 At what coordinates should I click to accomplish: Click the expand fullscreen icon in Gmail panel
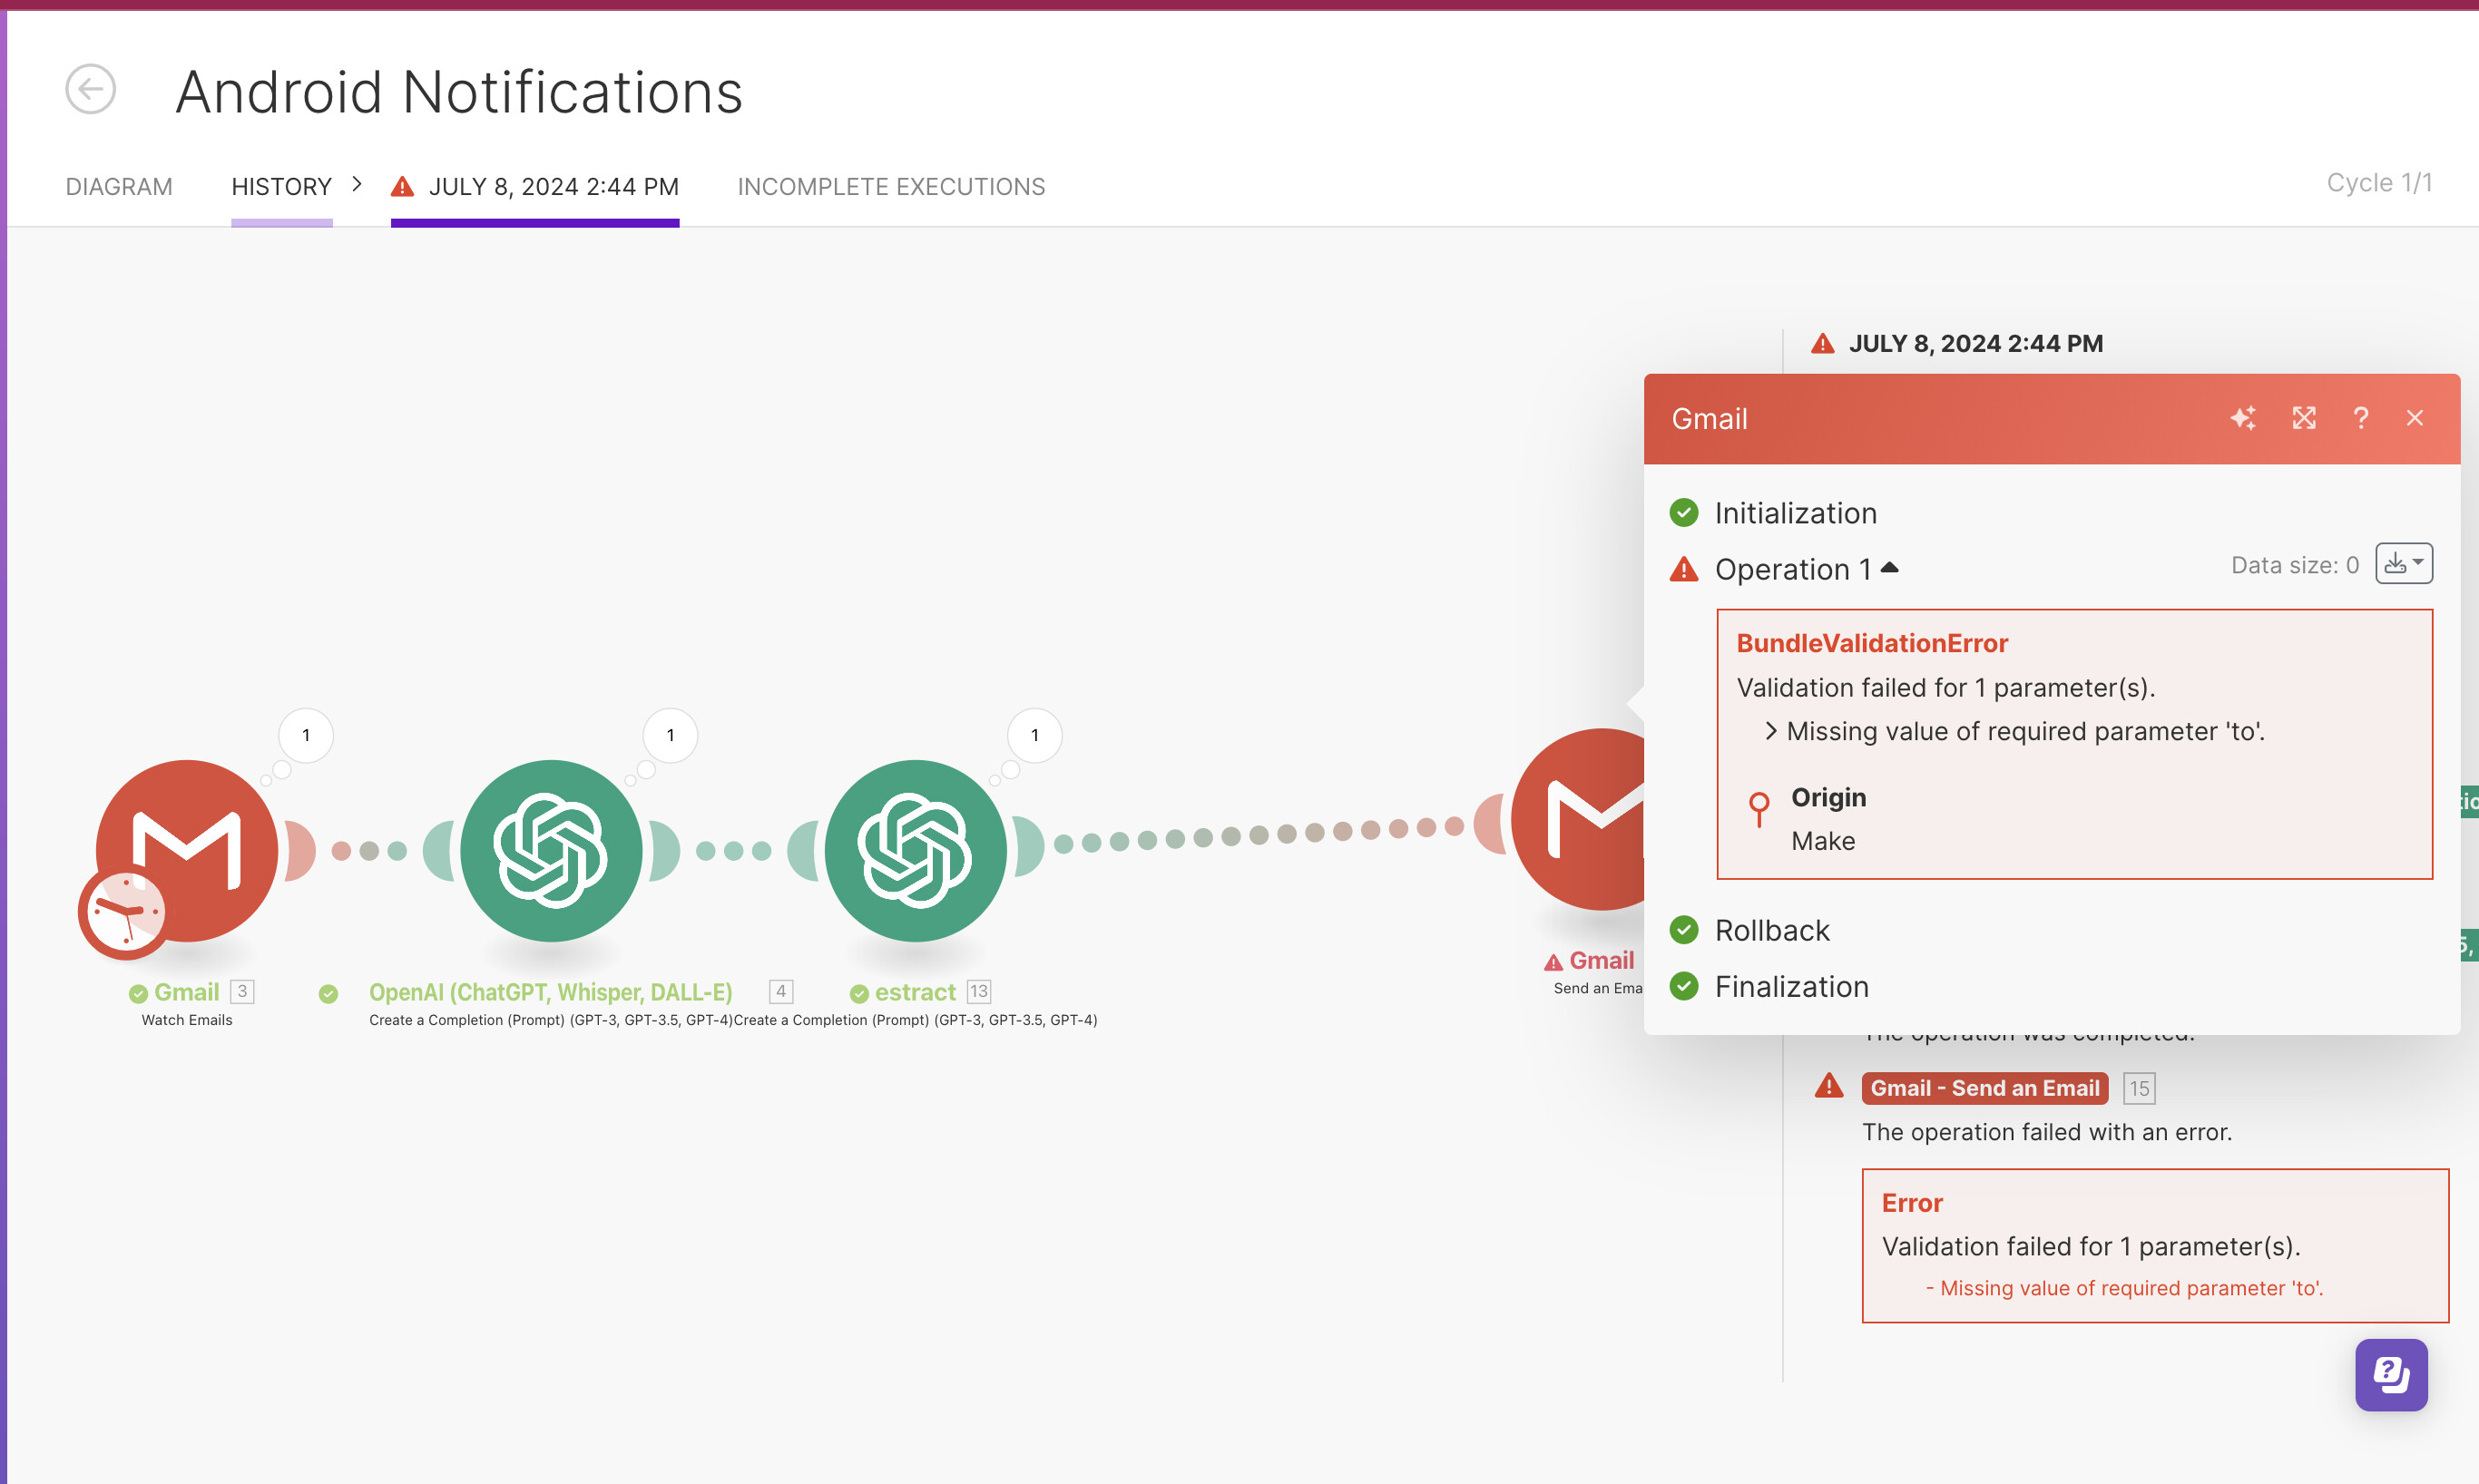point(2304,418)
